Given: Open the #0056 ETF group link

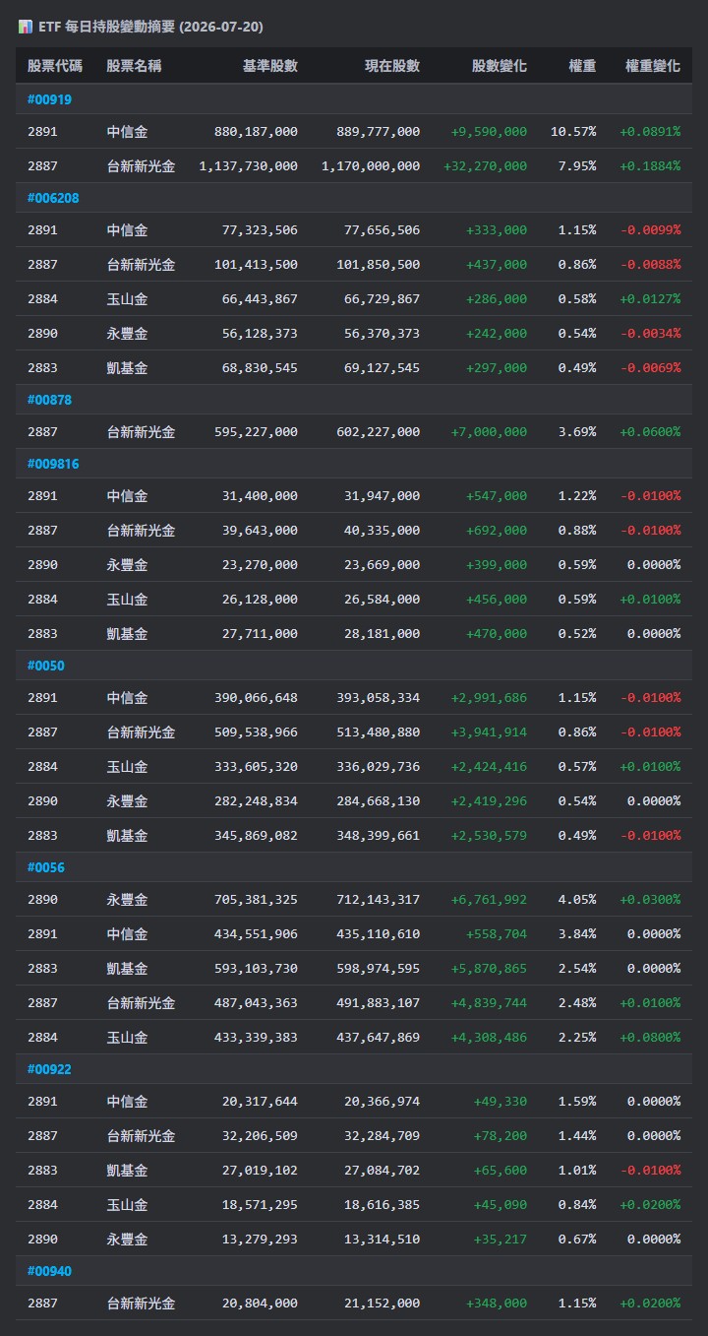Looking at the screenshot, I should 45,867.
